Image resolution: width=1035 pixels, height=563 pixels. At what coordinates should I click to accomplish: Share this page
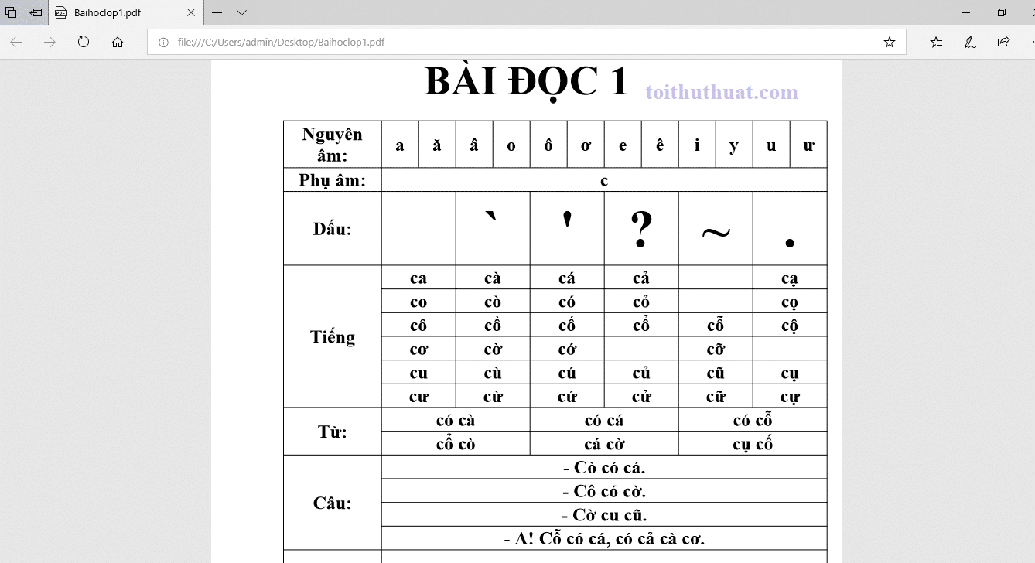(x=1003, y=42)
